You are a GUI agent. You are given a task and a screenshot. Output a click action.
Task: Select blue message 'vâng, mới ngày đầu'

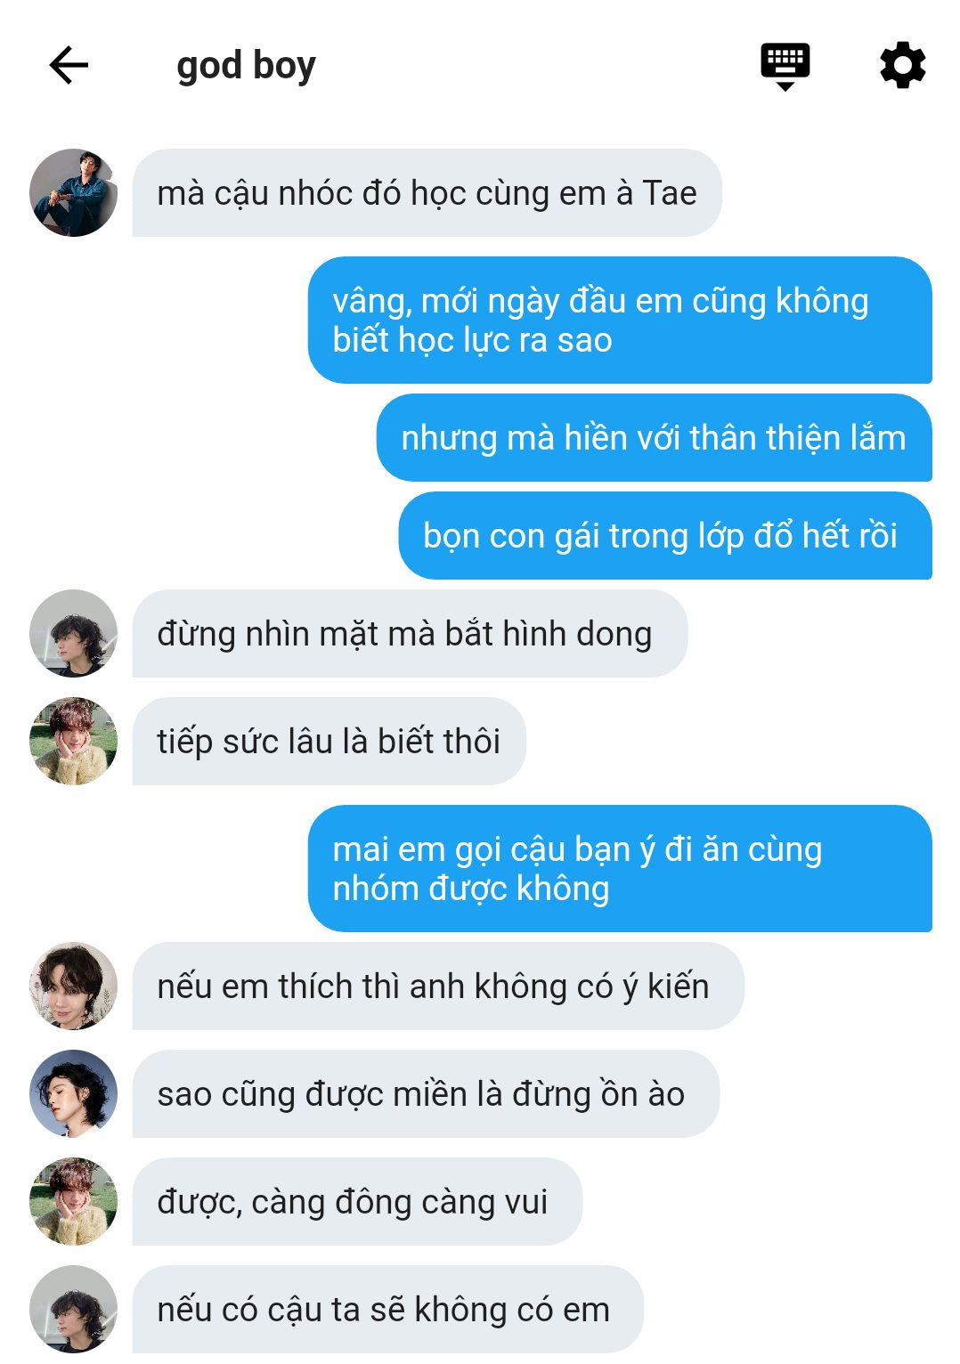point(620,320)
